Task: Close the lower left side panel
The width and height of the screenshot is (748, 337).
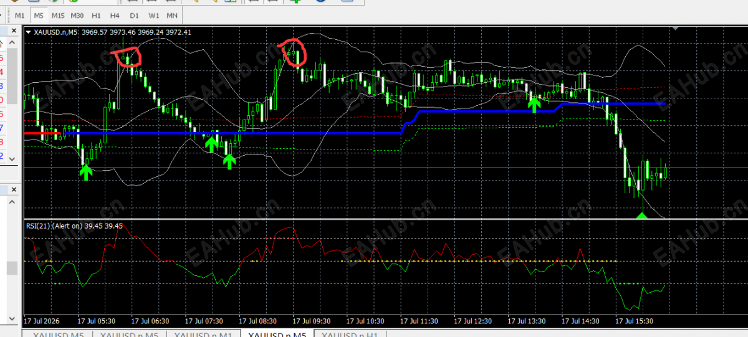Action: point(12,188)
